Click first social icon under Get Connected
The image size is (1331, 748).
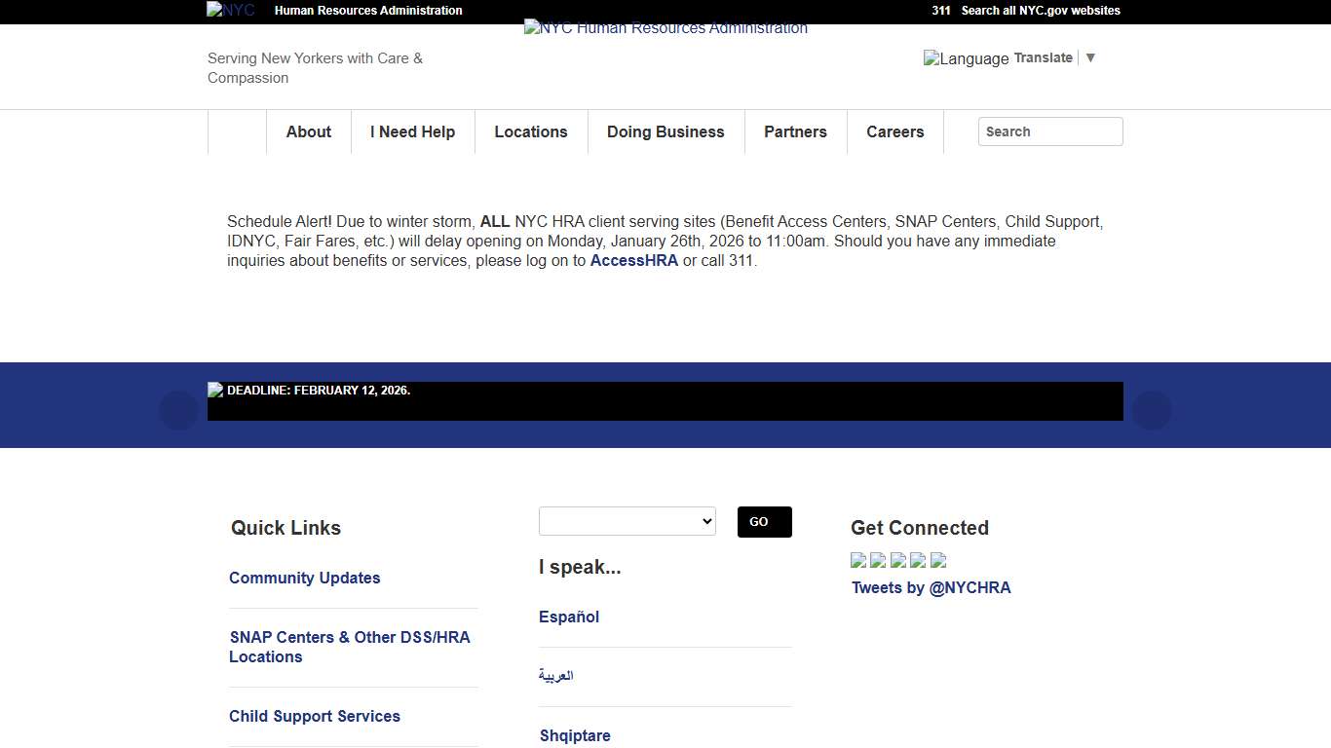click(858, 560)
